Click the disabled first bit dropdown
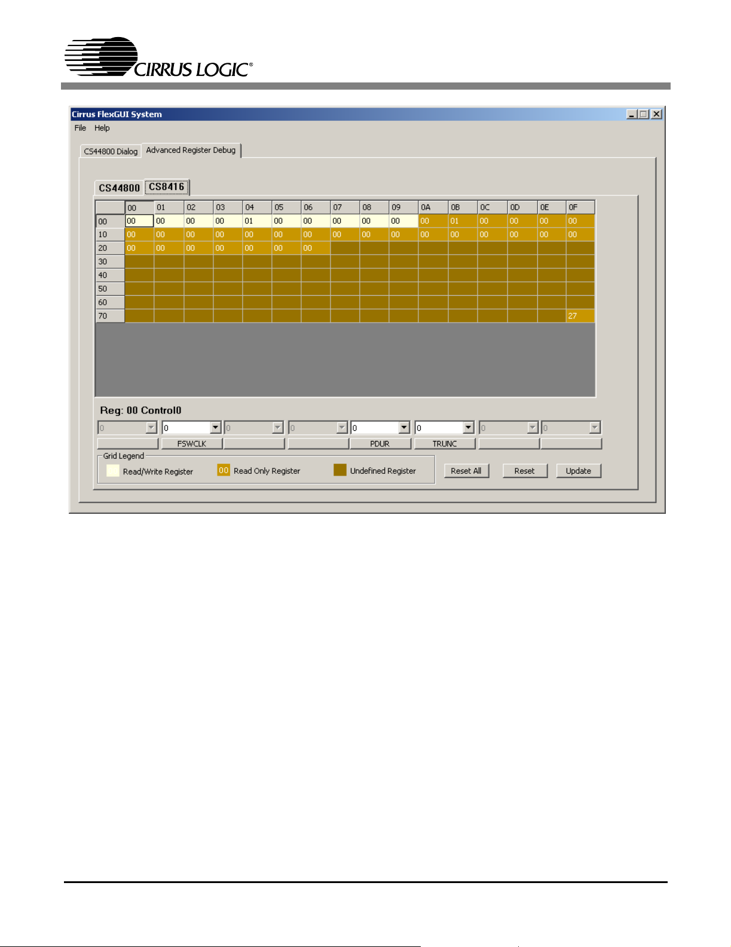 127,428
